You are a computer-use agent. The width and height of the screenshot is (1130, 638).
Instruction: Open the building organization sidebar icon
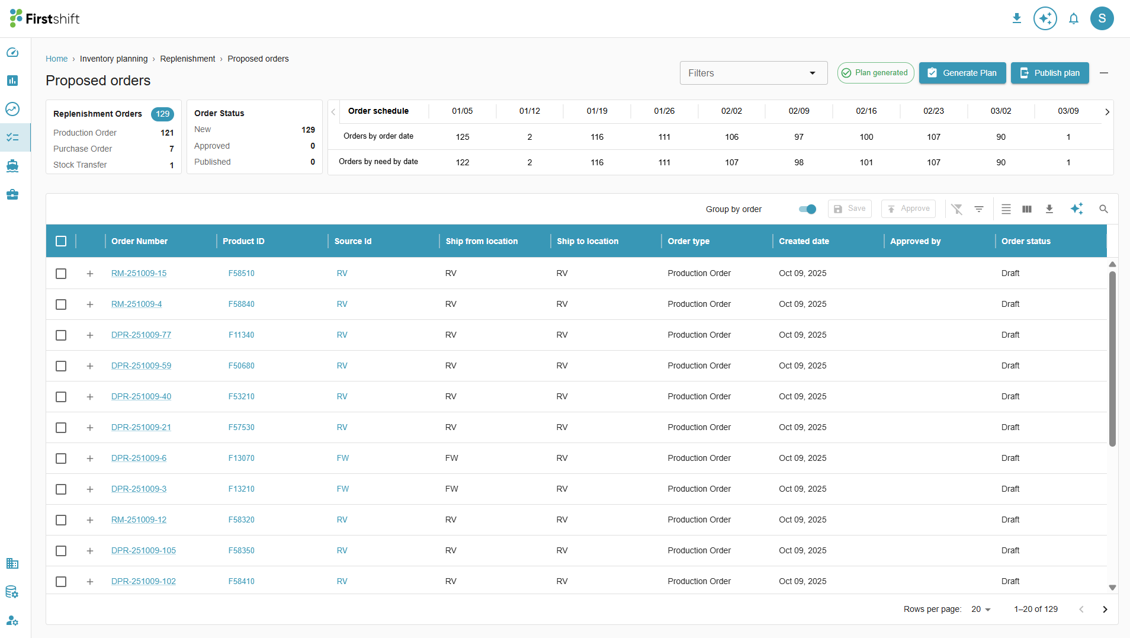coord(12,563)
